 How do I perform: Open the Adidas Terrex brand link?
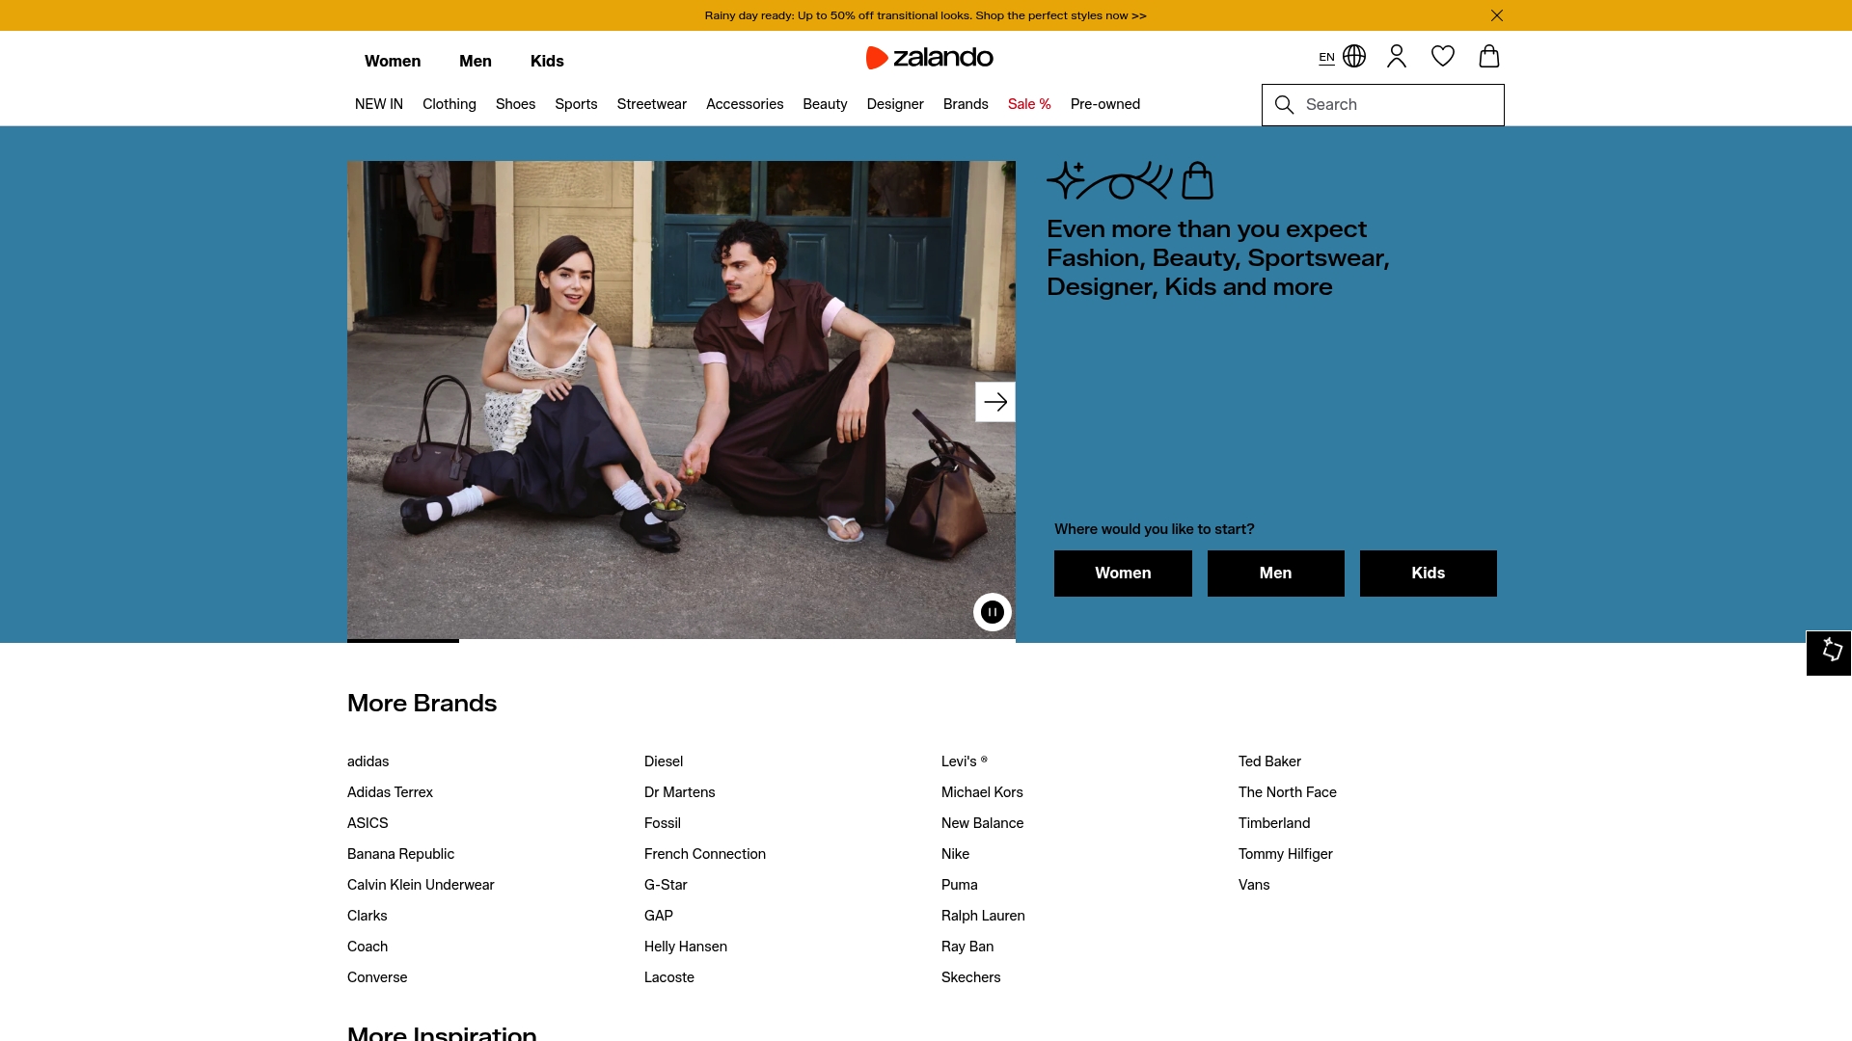(x=390, y=792)
